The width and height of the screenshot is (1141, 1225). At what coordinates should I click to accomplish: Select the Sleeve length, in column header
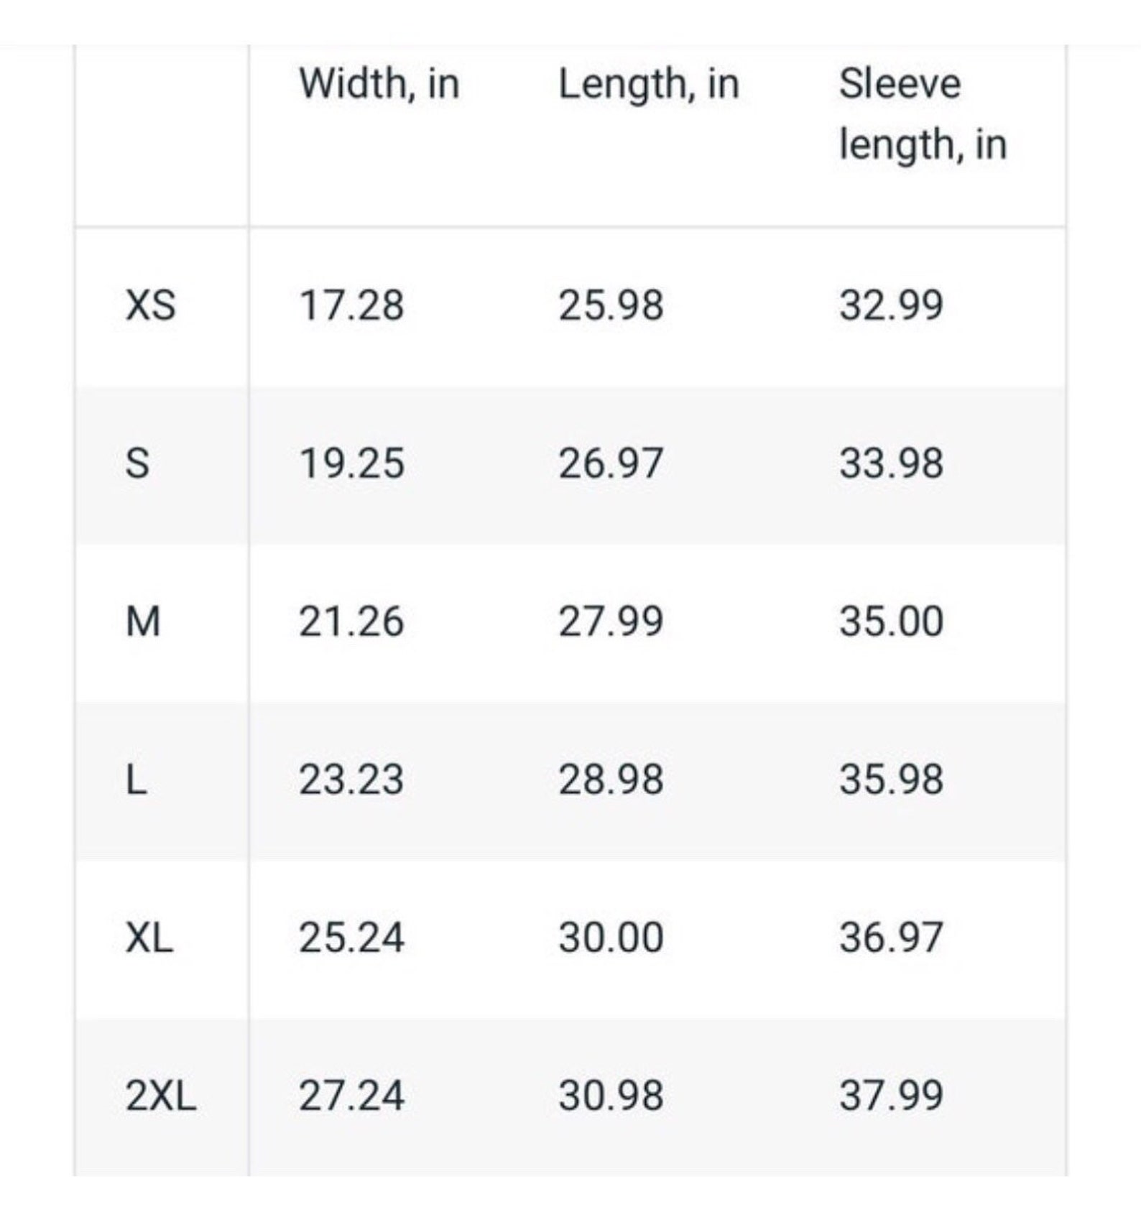point(923,114)
